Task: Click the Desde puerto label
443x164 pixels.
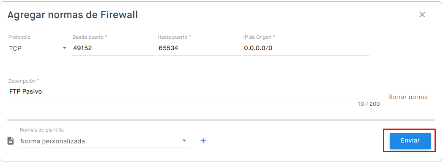Action: click(90, 37)
